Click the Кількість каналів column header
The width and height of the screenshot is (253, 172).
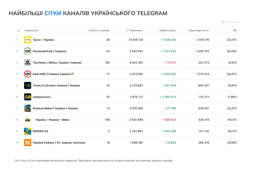click(x=99, y=30)
